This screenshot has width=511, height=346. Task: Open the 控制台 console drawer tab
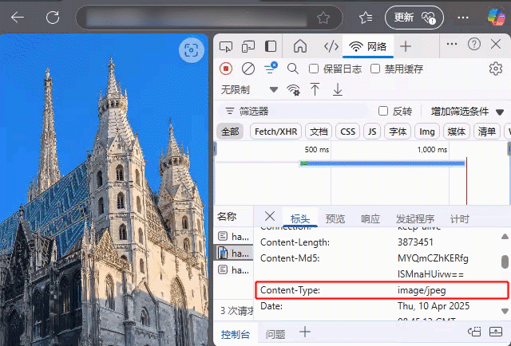click(236, 334)
